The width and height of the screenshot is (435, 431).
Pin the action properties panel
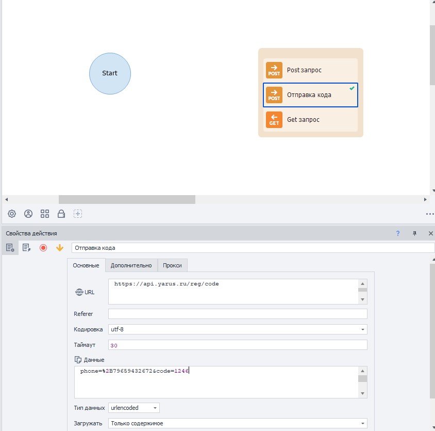[x=414, y=233]
